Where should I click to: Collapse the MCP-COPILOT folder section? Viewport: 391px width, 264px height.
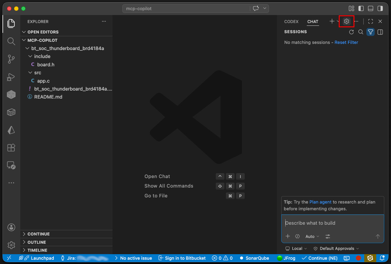(66, 40)
